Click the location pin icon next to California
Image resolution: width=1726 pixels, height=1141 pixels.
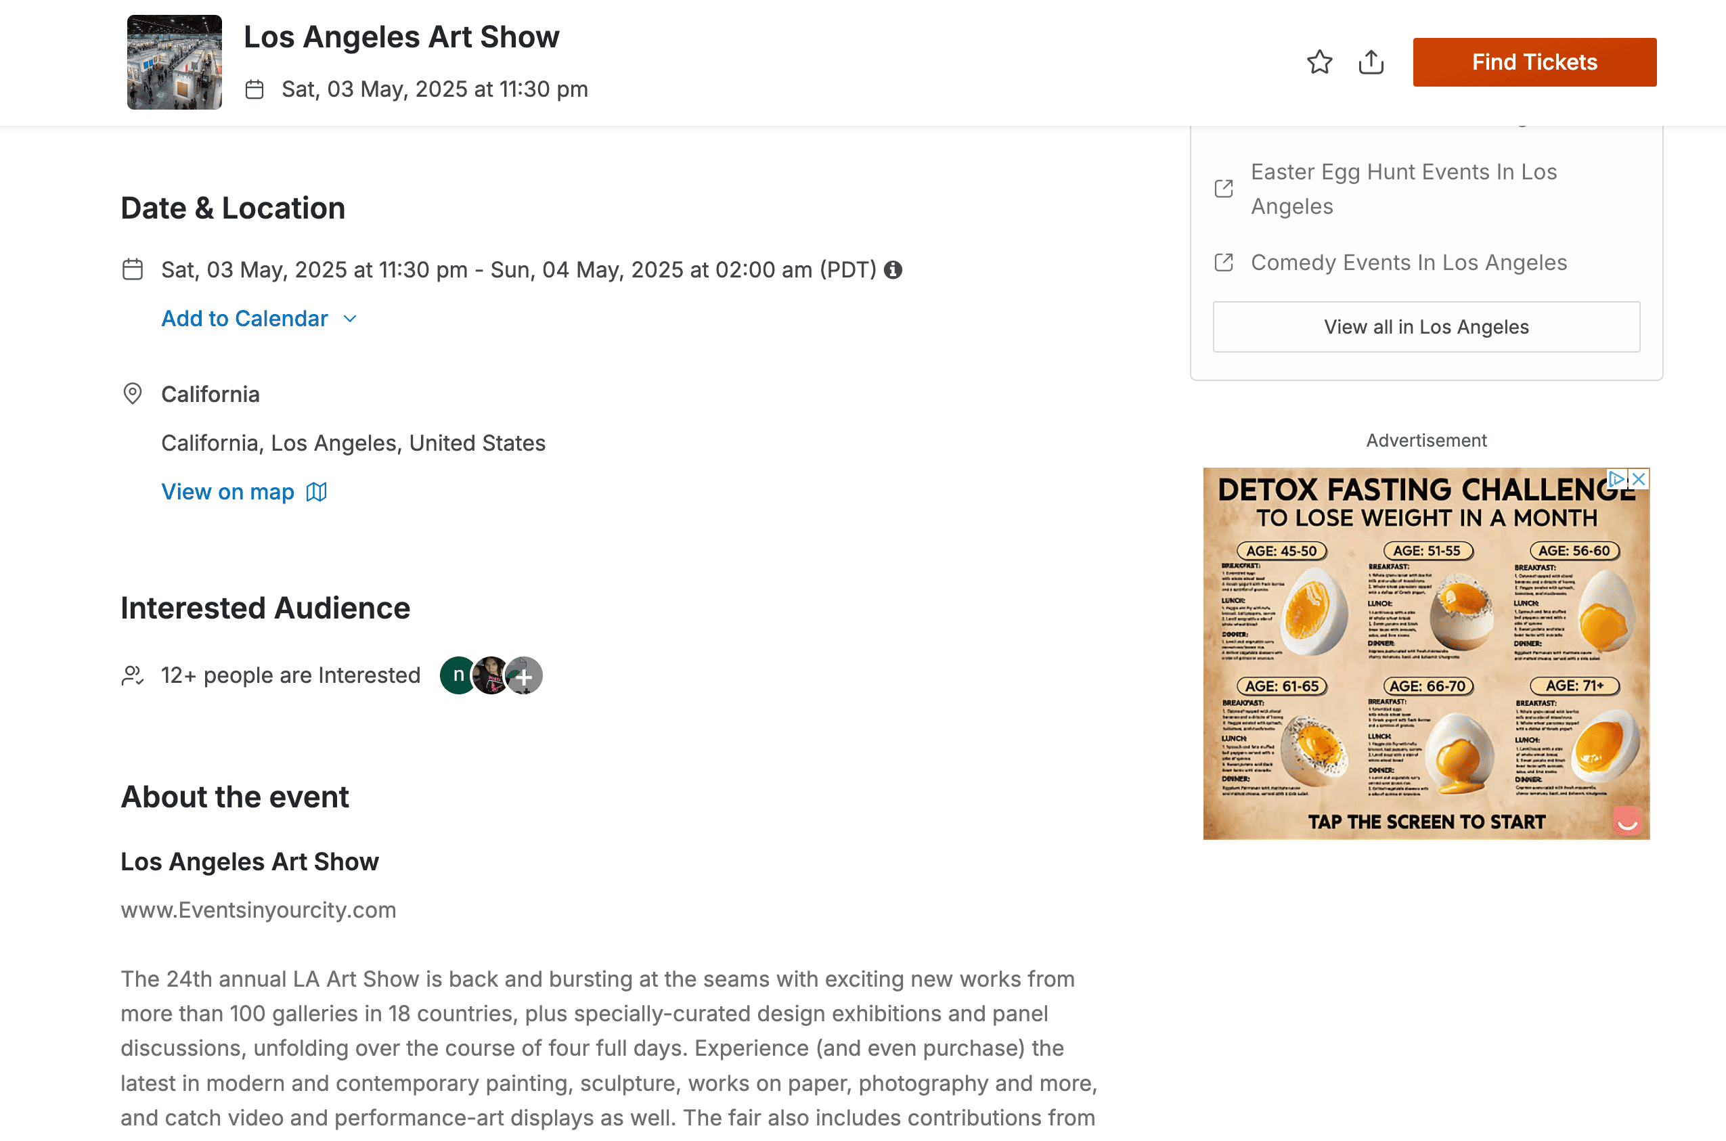click(x=133, y=394)
